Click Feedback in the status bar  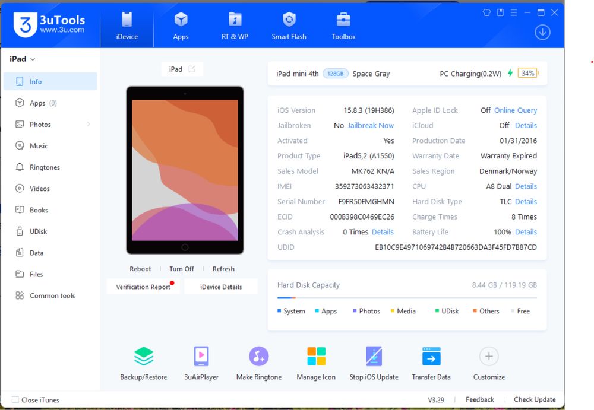click(x=480, y=399)
